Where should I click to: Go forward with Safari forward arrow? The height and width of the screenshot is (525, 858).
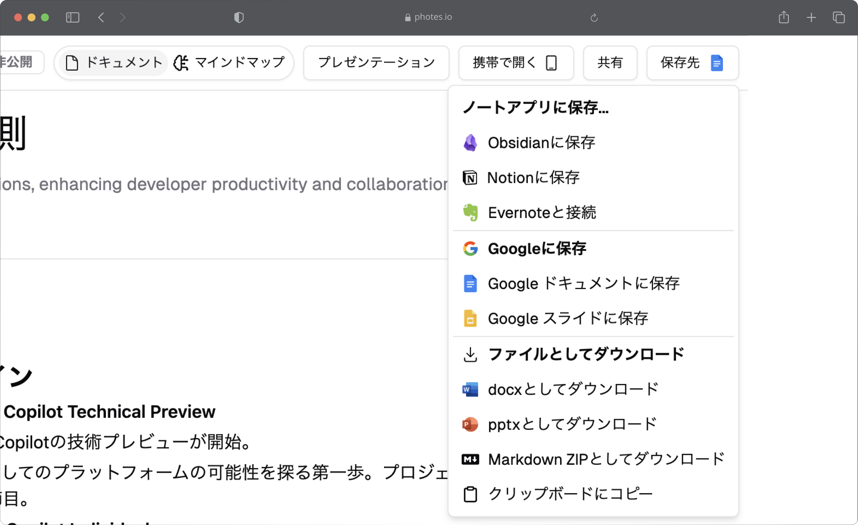coord(123,17)
